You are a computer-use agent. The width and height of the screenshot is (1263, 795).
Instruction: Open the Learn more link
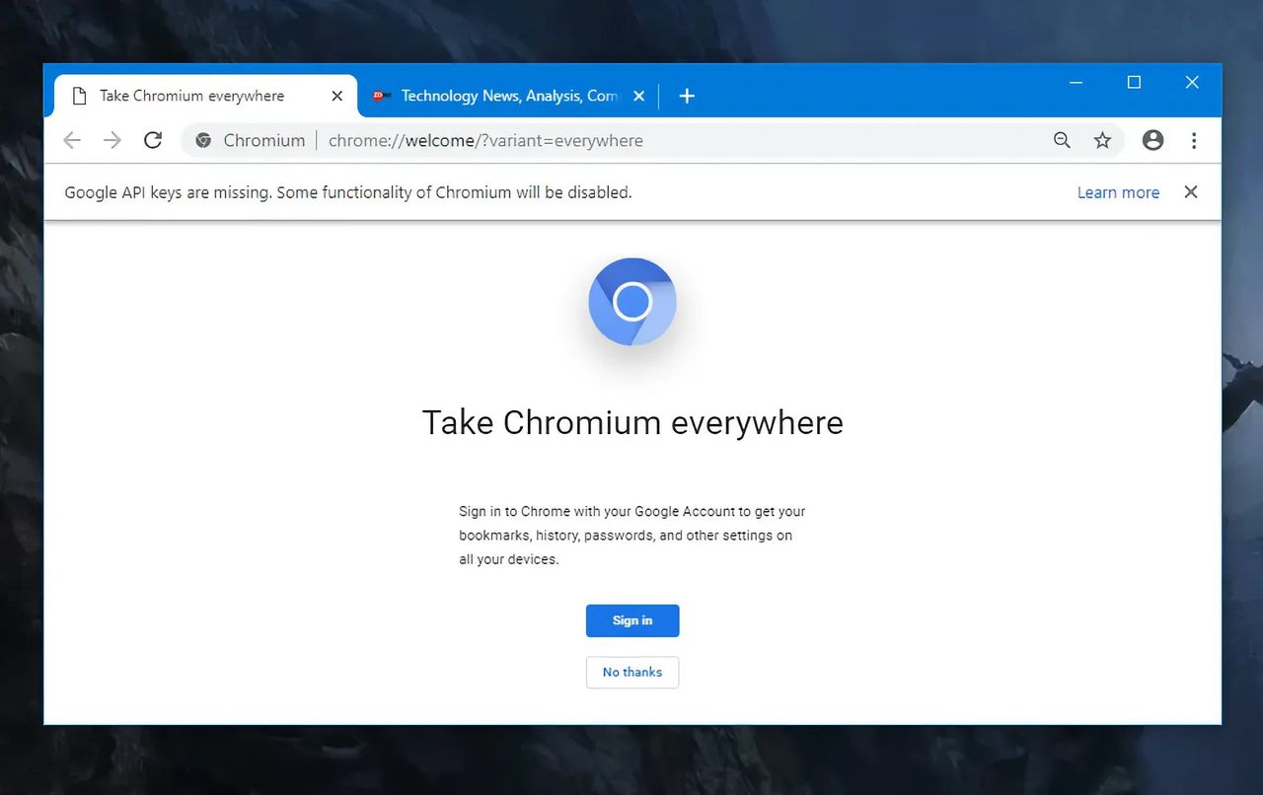(x=1118, y=192)
